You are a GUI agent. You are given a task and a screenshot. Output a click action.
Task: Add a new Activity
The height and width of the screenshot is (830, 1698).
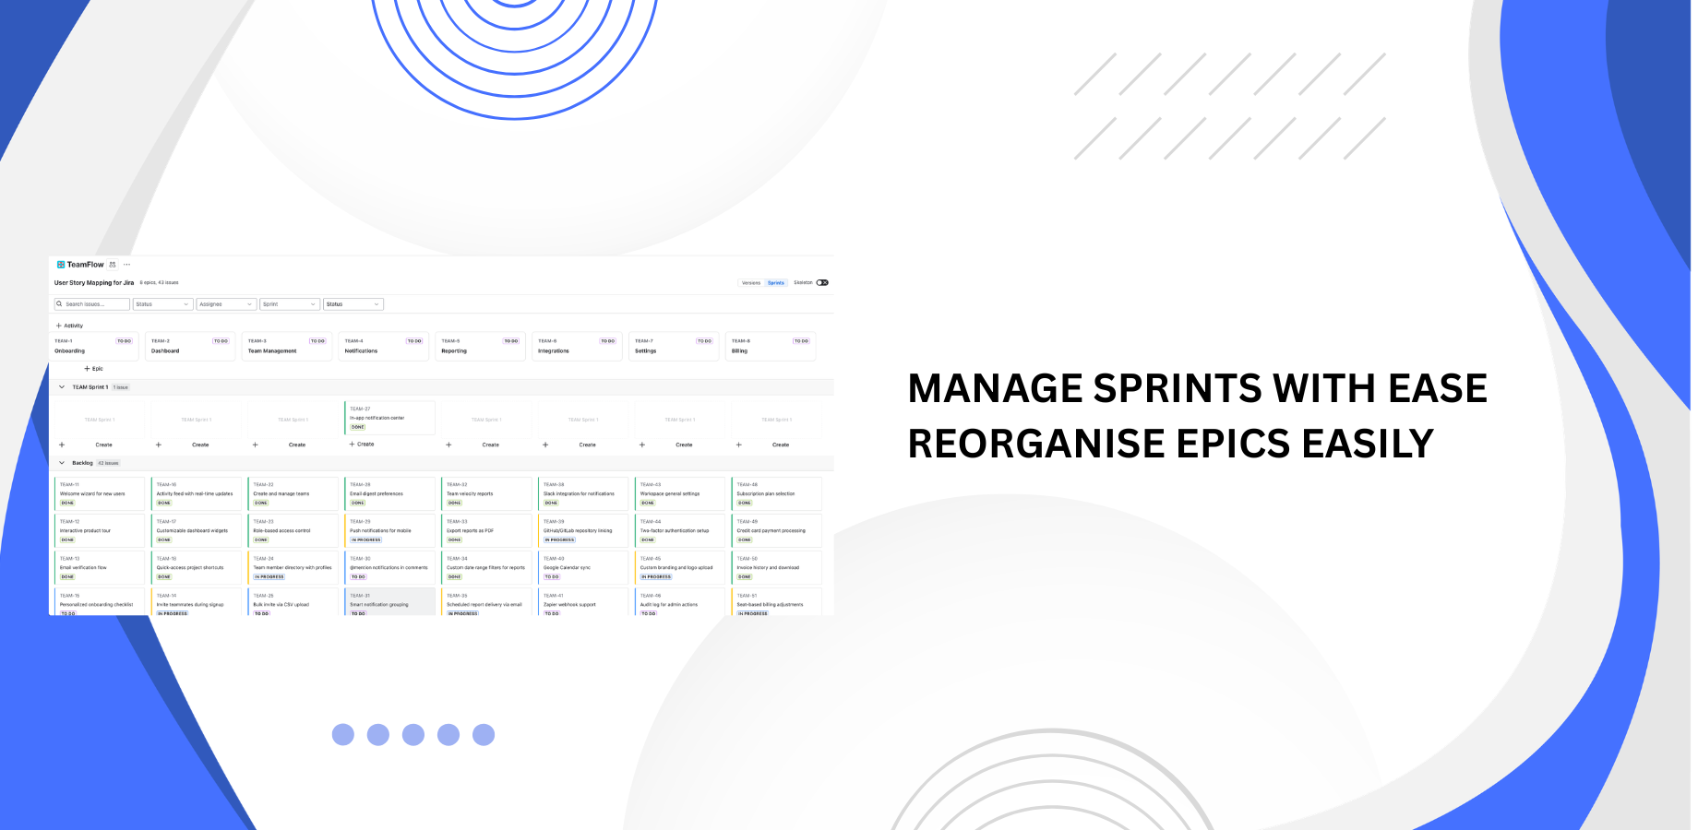(69, 326)
